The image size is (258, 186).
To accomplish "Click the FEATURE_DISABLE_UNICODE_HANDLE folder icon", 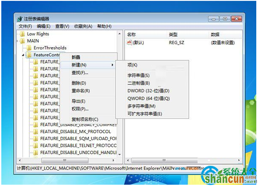I will [x=35, y=152].
